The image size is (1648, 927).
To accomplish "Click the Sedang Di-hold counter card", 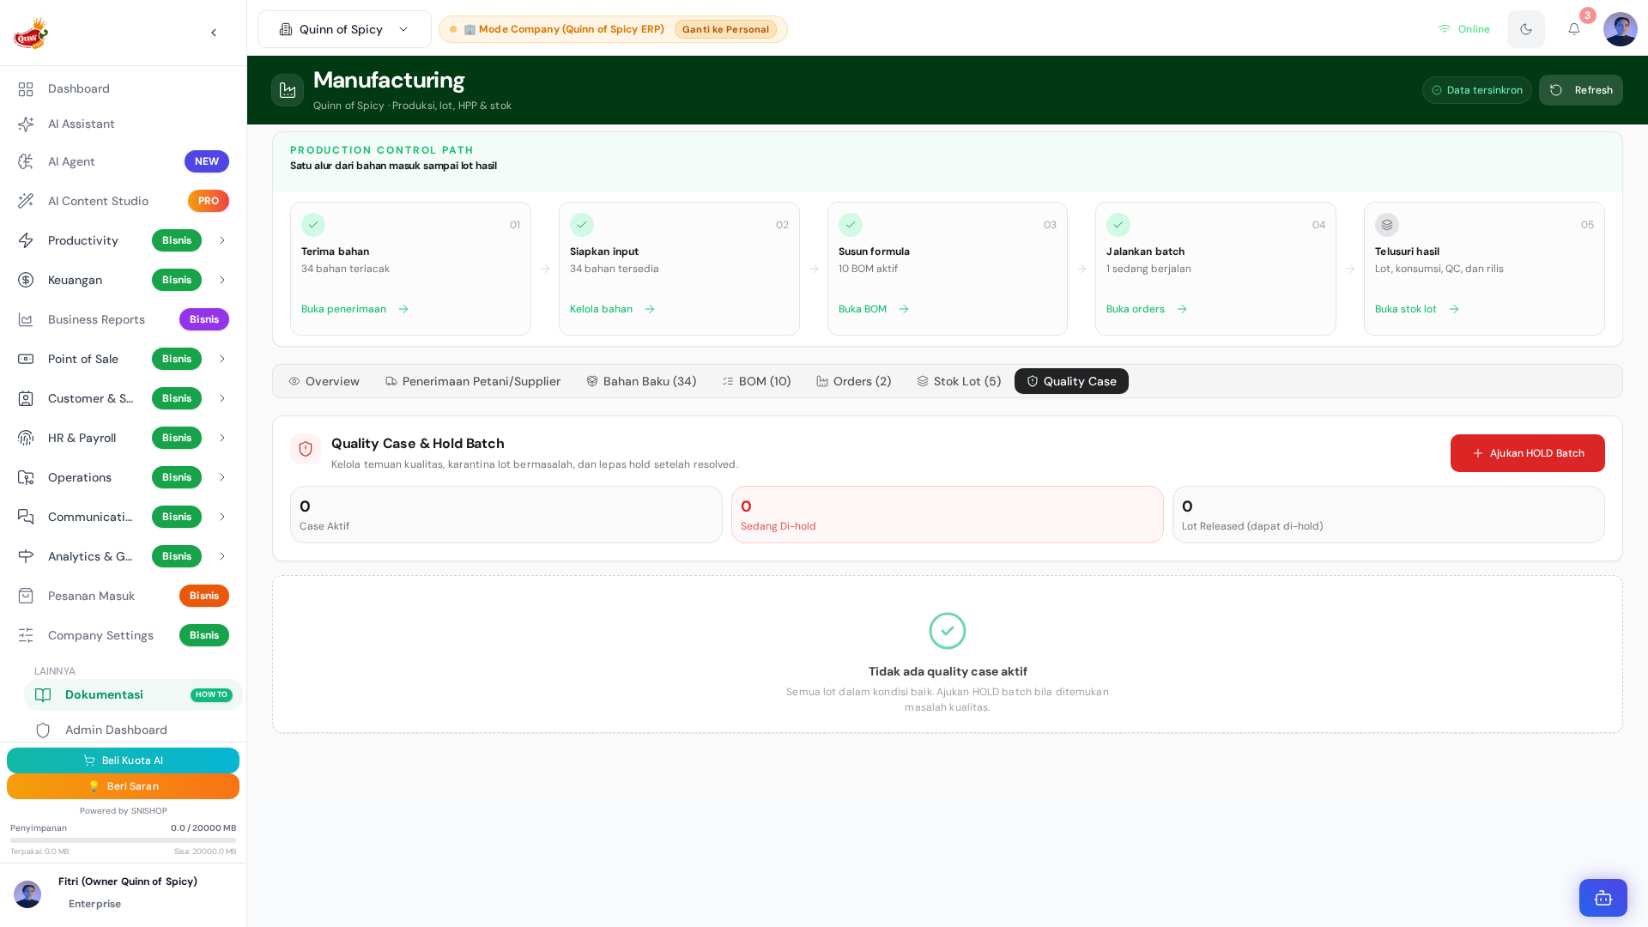I will [x=948, y=515].
